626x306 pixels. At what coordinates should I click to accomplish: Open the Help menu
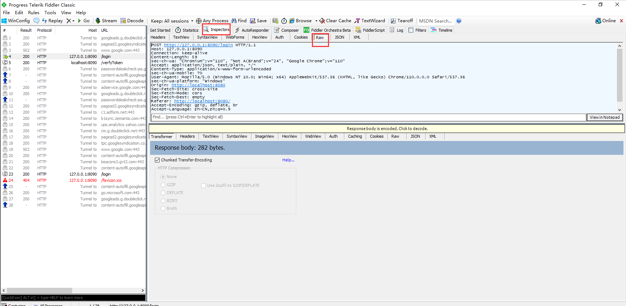point(81,12)
